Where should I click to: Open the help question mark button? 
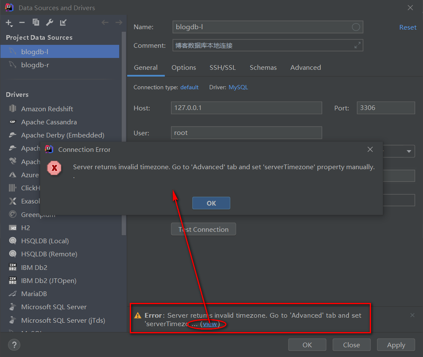coord(14,345)
